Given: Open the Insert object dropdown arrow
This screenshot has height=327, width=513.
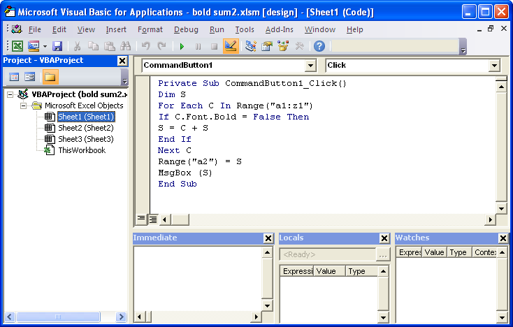Looking at the screenshot, I should 45,46.
